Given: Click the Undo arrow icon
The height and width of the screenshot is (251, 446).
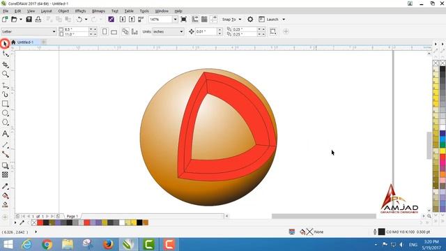Looking at the screenshot, I should [79, 20].
